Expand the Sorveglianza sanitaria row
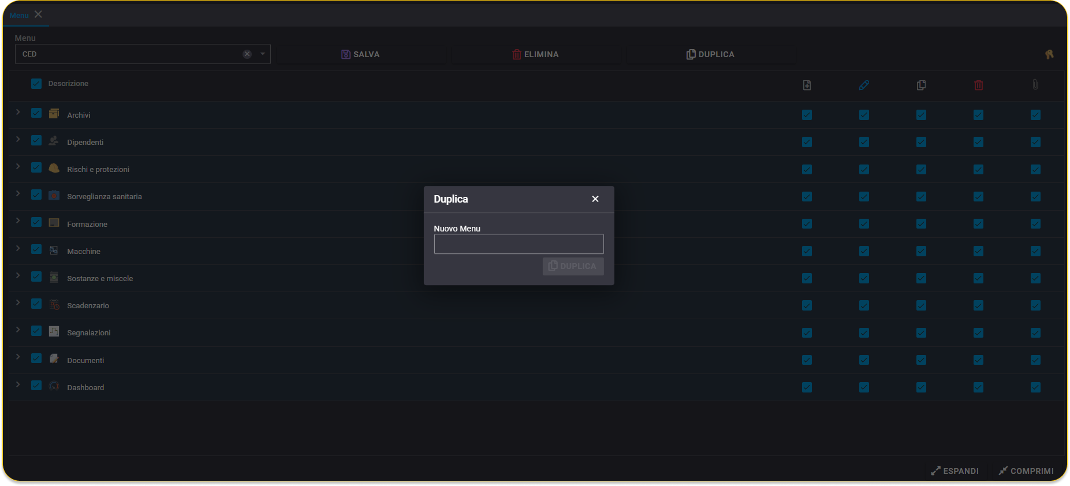Viewport: 1070px width, 486px height. point(18,193)
